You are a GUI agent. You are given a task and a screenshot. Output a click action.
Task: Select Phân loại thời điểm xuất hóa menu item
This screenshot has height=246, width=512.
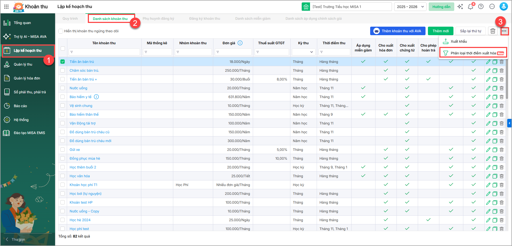click(x=473, y=53)
